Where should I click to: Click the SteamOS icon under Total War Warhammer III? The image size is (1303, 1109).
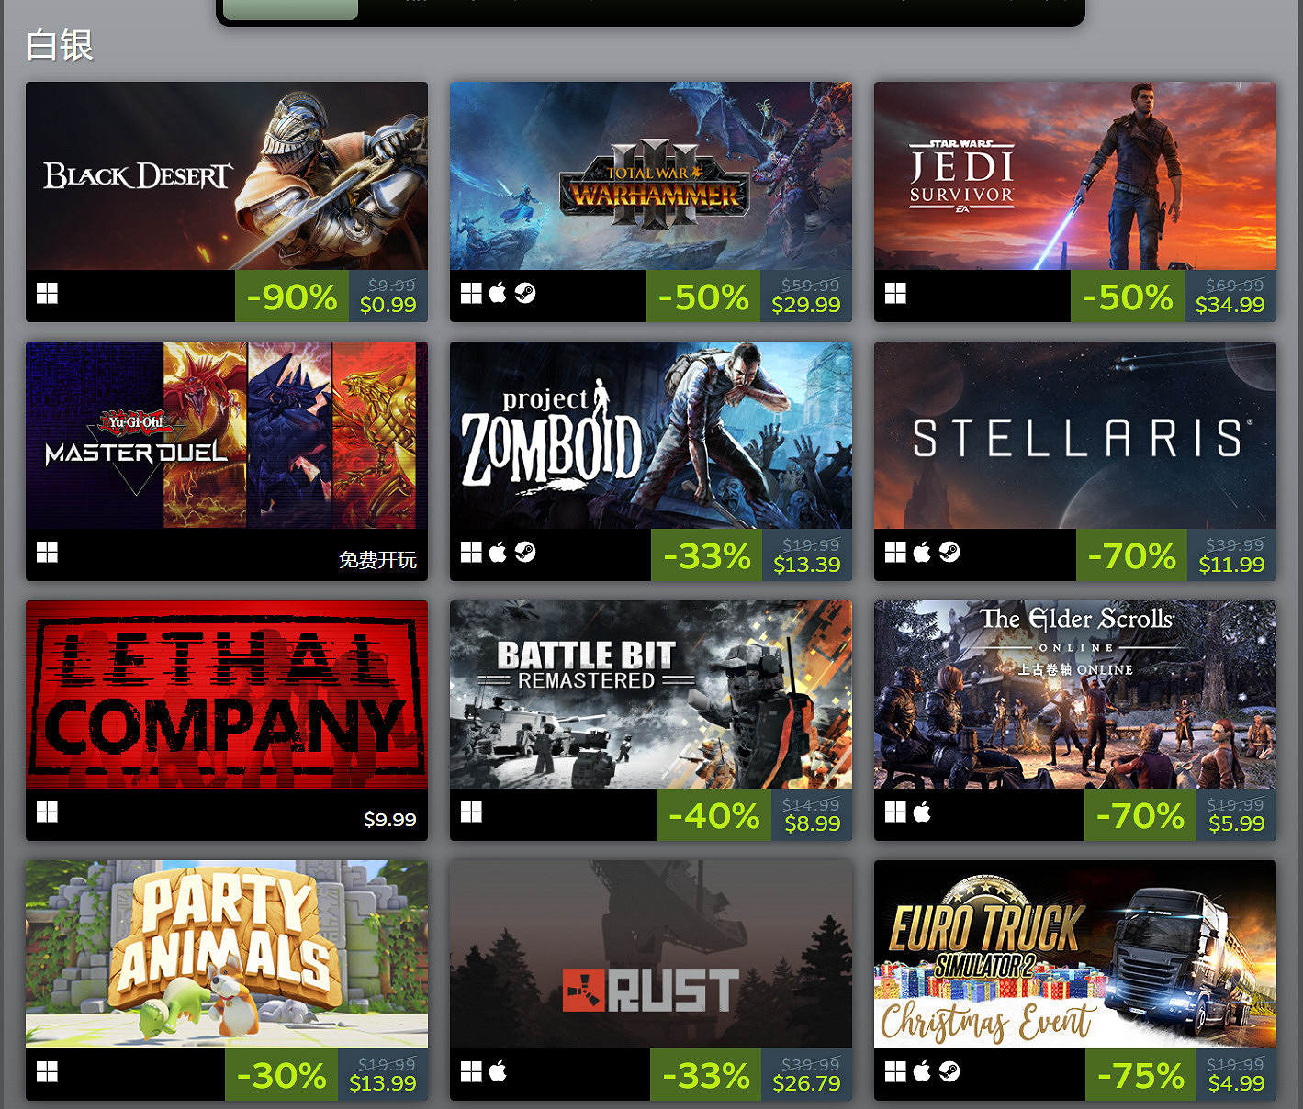pos(525,293)
